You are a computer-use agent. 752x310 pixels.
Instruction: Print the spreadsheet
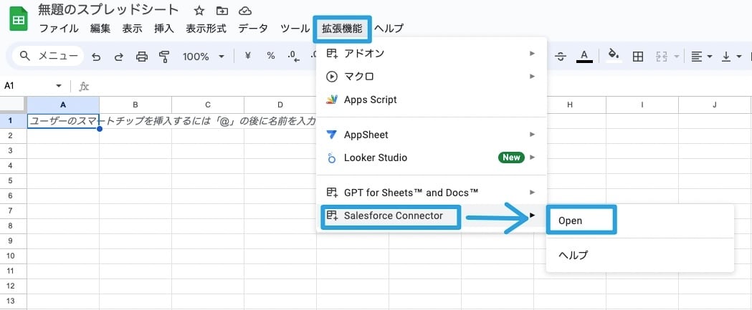point(141,57)
